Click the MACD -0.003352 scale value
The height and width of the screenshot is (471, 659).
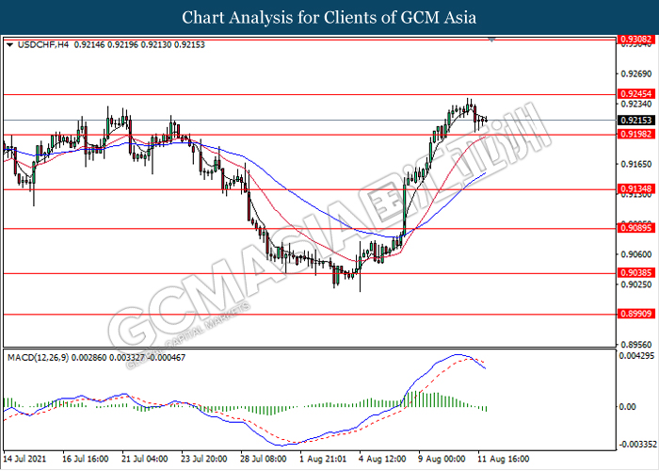637,445
